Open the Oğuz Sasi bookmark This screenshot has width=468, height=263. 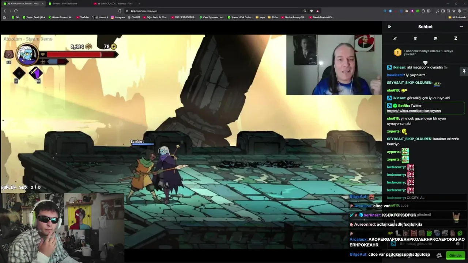[x=155, y=17]
